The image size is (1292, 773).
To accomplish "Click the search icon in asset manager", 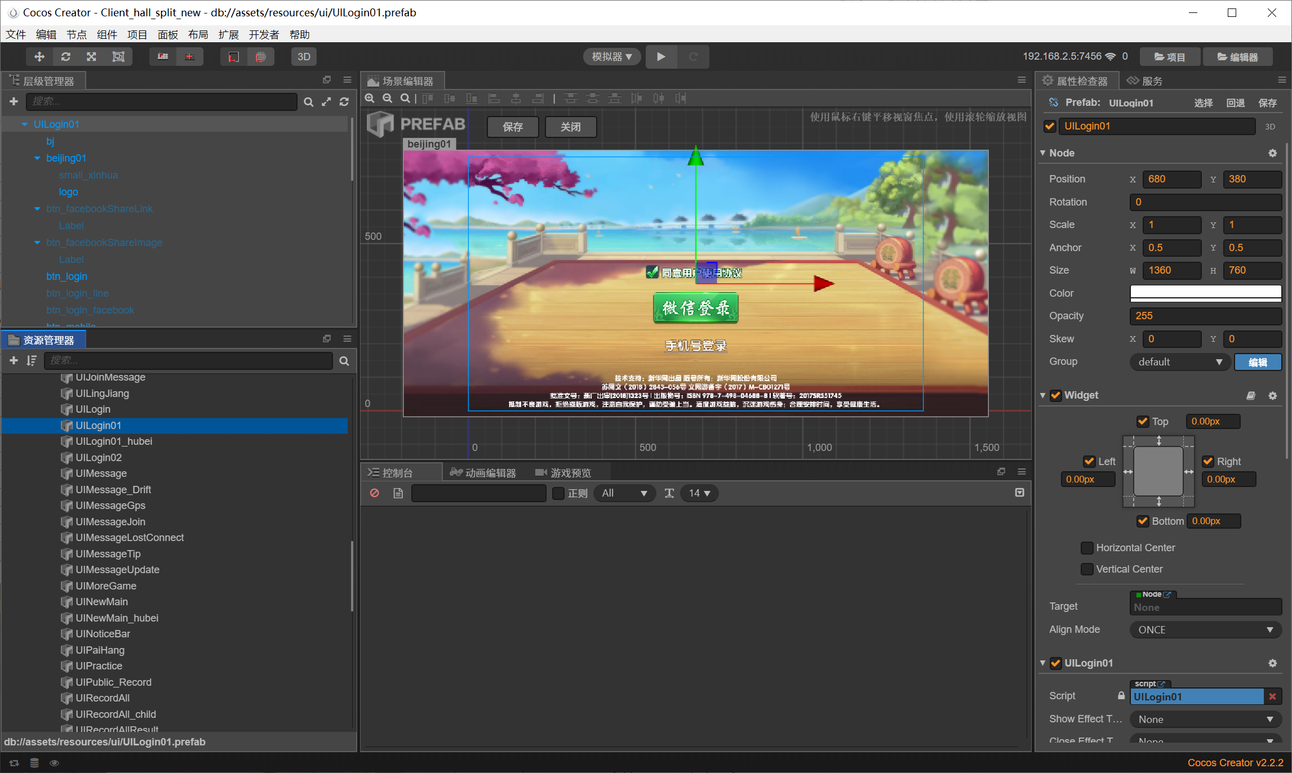I will pyautogui.click(x=345, y=360).
